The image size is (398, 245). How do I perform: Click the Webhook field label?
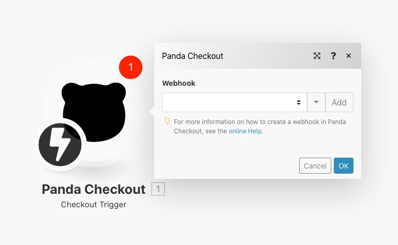179,83
